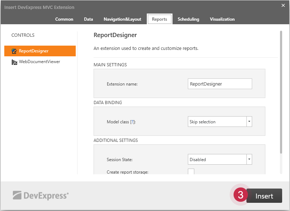290x211 pixels.
Task: Open the Common tab
Action: tap(64, 19)
